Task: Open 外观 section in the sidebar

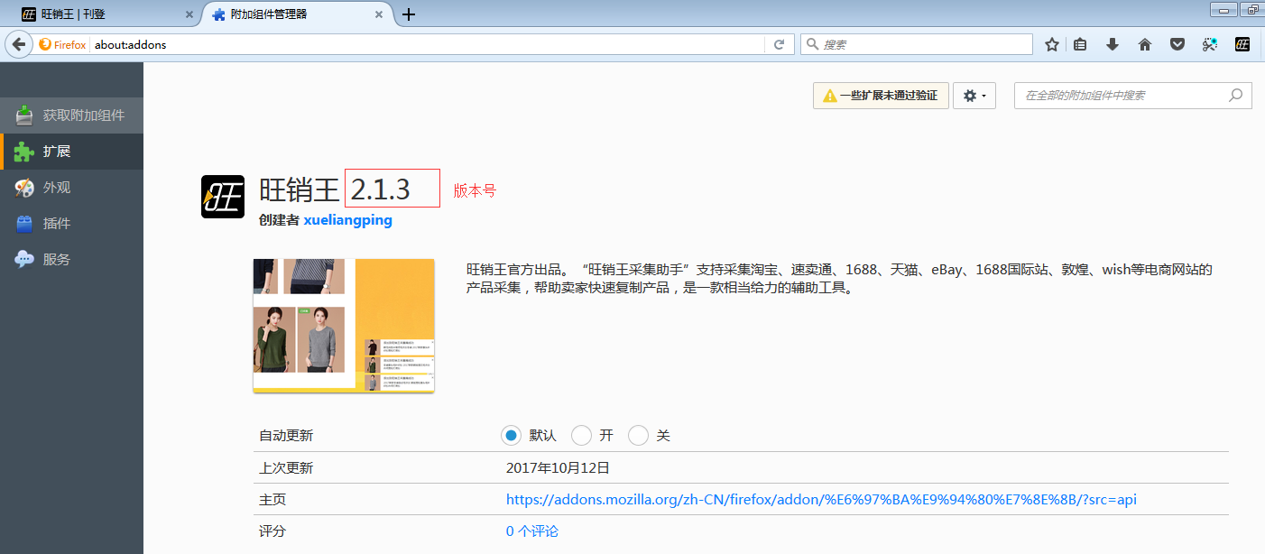Action: coord(72,188)
